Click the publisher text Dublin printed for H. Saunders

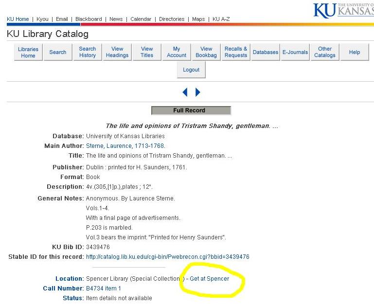[x=137, y=167]
